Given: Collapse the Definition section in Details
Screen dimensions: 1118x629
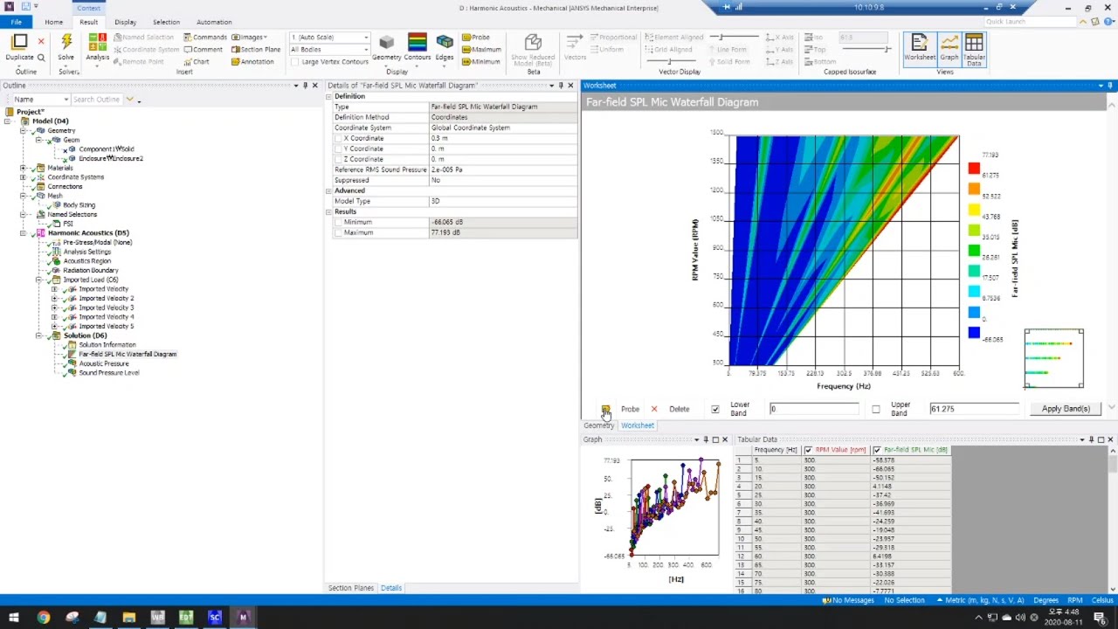Looking at the screenshot, I should (x=329, y=96).
